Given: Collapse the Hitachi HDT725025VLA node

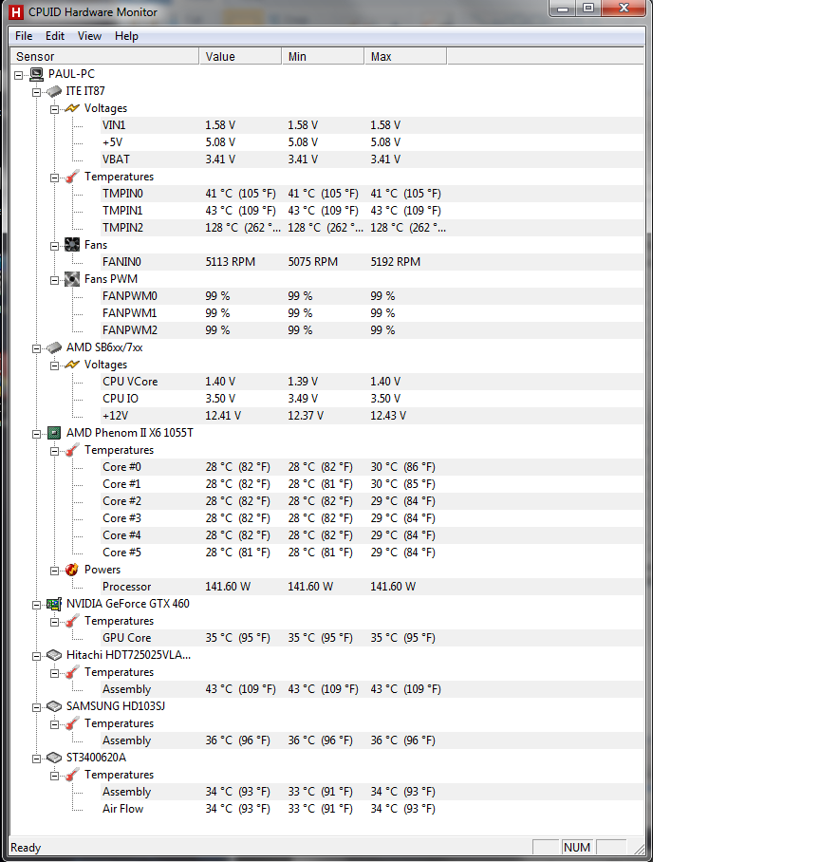Looking at the screenshot, I should [x=36, y=656].
